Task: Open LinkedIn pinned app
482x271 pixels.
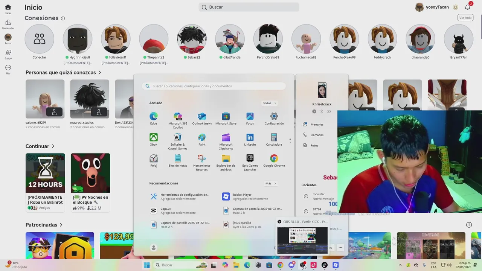Action: click(x=250, y=140)
